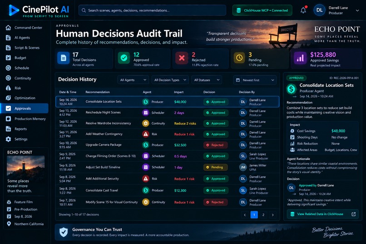The height and width of the screenshot is (244, 366).
Task: Click the Decision By column header
Action: pos(247,92)
